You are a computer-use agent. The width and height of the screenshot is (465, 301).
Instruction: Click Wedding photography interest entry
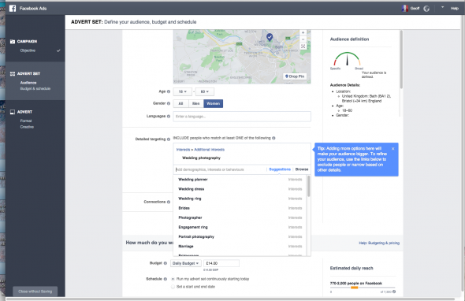201,158
